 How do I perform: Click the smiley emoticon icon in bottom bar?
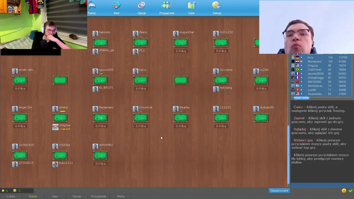point(344,191)
